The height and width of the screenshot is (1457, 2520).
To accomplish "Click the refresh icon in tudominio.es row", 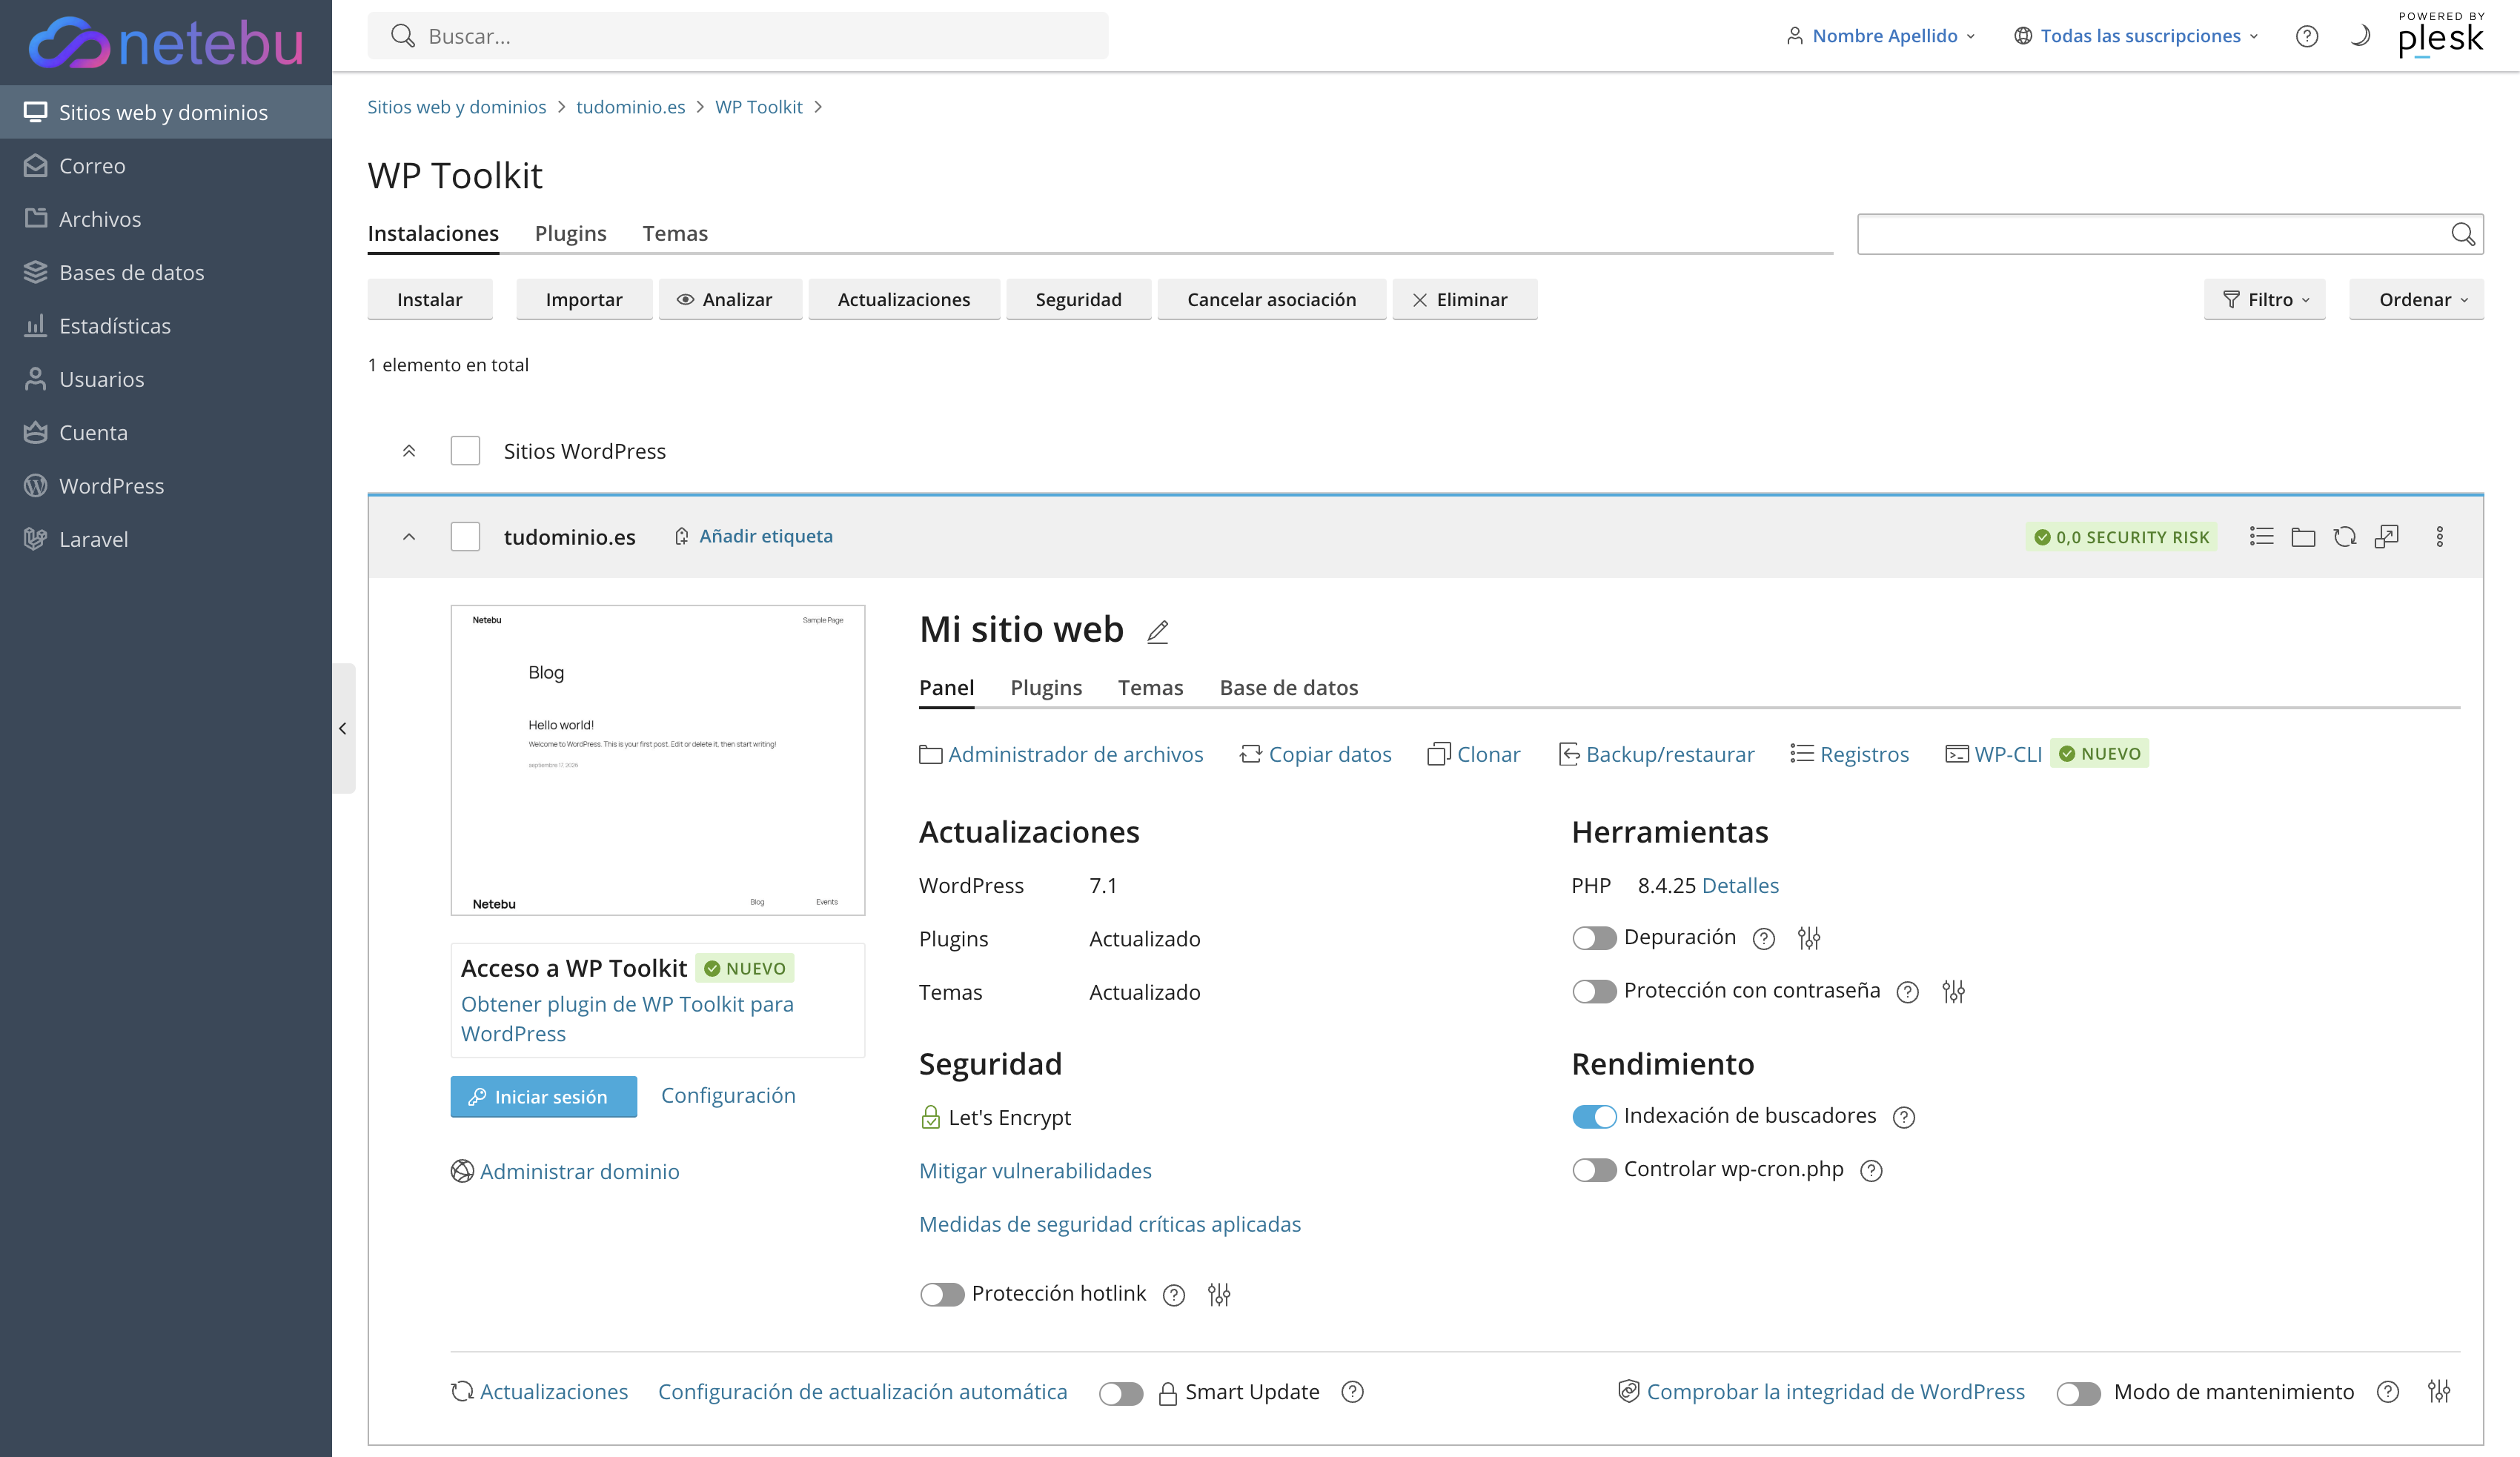I will tap(2345, 537).
